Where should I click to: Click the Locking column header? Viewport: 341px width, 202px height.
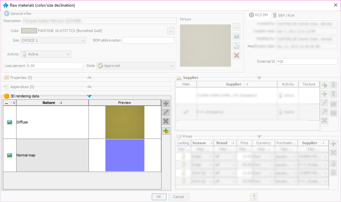click(x=183, y=143)
